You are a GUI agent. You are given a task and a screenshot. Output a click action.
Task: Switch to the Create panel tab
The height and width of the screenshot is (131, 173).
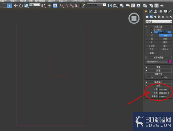(x=146, y=11)
